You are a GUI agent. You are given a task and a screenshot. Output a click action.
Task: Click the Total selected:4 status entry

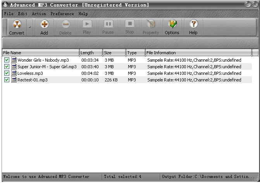[x=122, y=176]
